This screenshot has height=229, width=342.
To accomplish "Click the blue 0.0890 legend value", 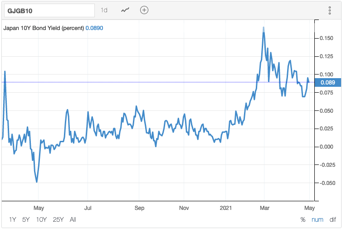I will tap(95, 28).
